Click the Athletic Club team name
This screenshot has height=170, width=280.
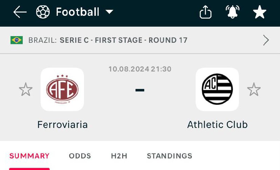coord(217,124)
